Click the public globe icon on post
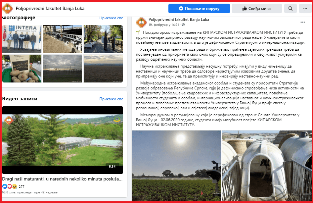Image resolution: width=313 pixels, height=203 pixels. pos(183,25)
